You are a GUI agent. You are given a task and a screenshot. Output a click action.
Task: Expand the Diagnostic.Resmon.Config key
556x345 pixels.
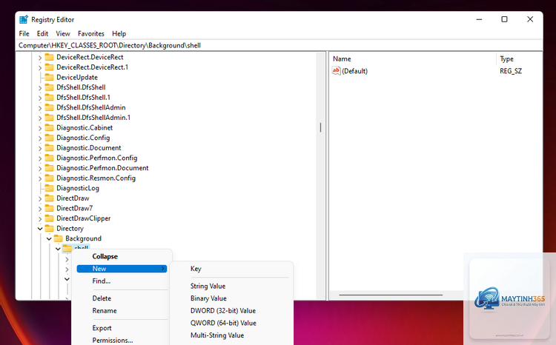click(x=40, y=178)
